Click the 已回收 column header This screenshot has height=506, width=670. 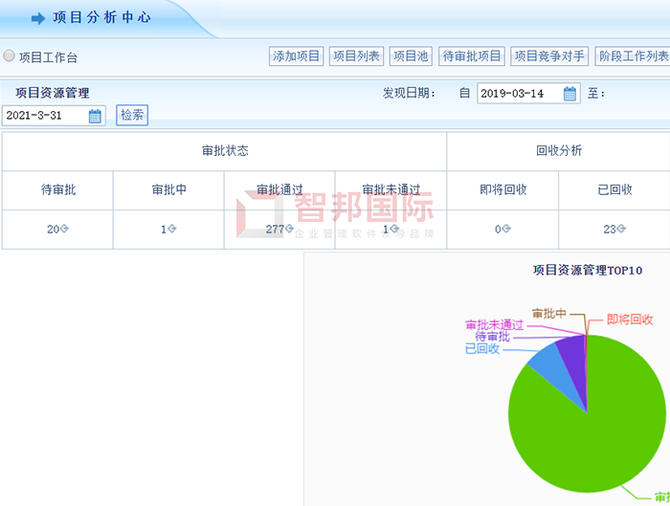coord(614,189)
